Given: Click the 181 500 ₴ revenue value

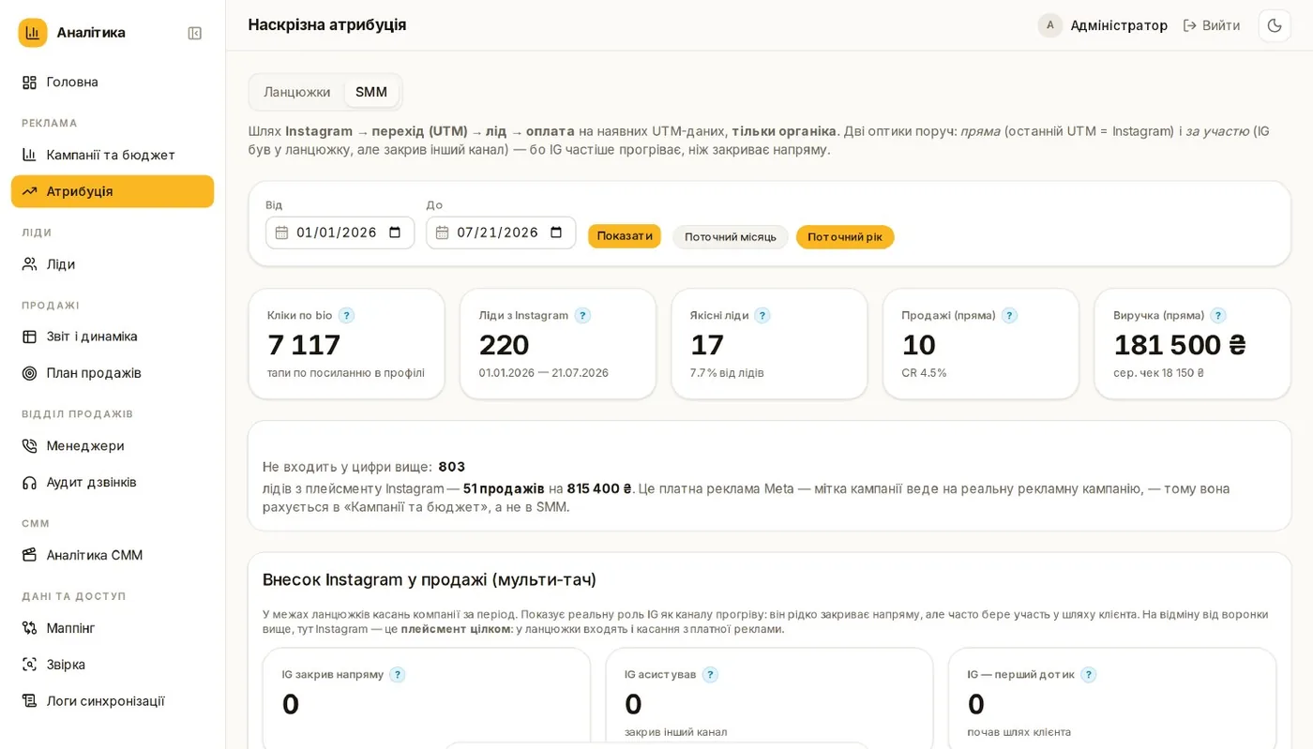Looking at the screenshot, I should coord(1180,345).
